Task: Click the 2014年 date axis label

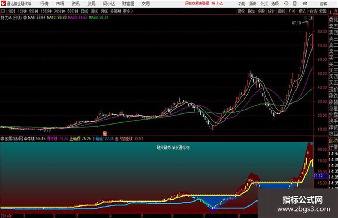Action: point(6,216)
